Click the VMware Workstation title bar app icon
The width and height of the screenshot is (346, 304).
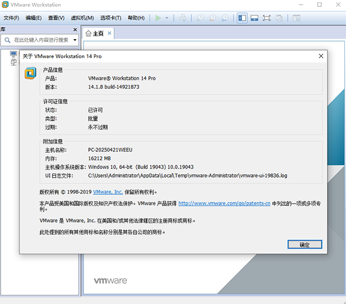[5, 5]
